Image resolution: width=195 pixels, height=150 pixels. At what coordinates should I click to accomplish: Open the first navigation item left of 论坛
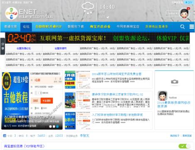[x=10, y=27]
